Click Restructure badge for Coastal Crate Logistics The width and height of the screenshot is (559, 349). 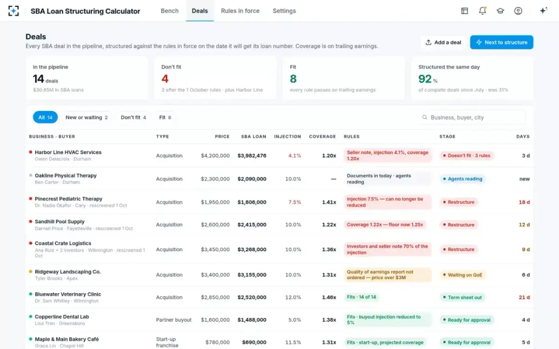pos(458,249)
